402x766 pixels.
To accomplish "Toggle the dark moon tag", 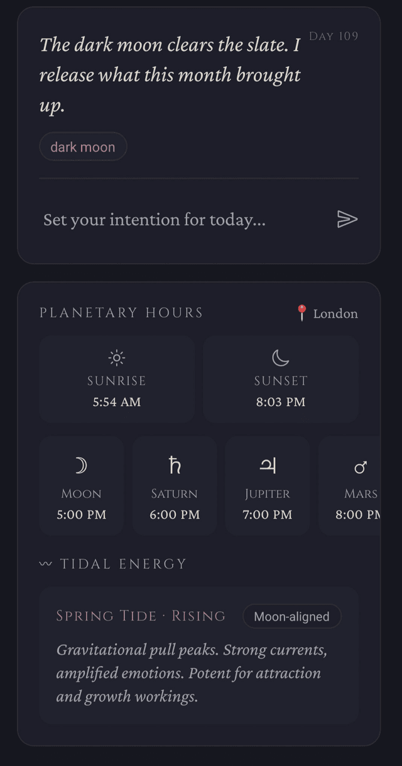I will [x=83, y=146].
